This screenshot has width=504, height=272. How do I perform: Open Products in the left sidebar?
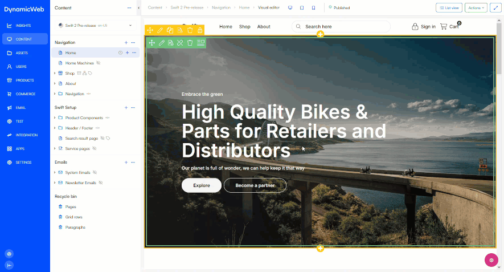(24, 80)
